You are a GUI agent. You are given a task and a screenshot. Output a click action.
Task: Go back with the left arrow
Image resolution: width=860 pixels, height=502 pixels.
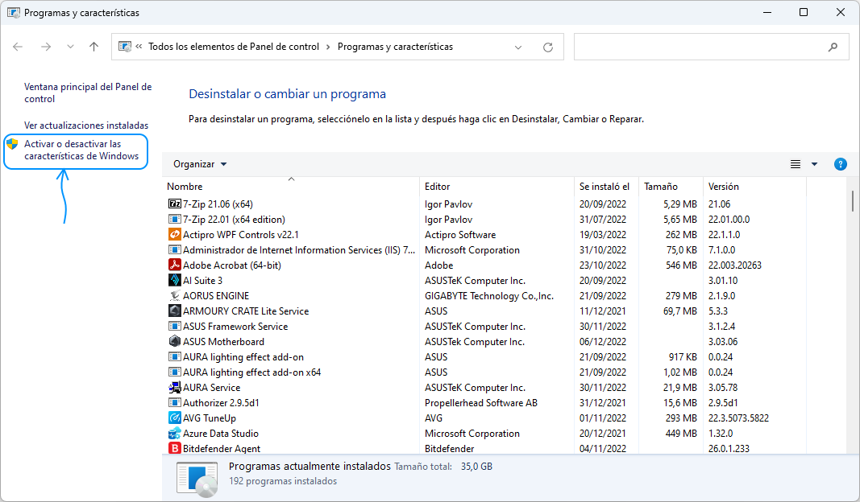click(x=18, y=47)
